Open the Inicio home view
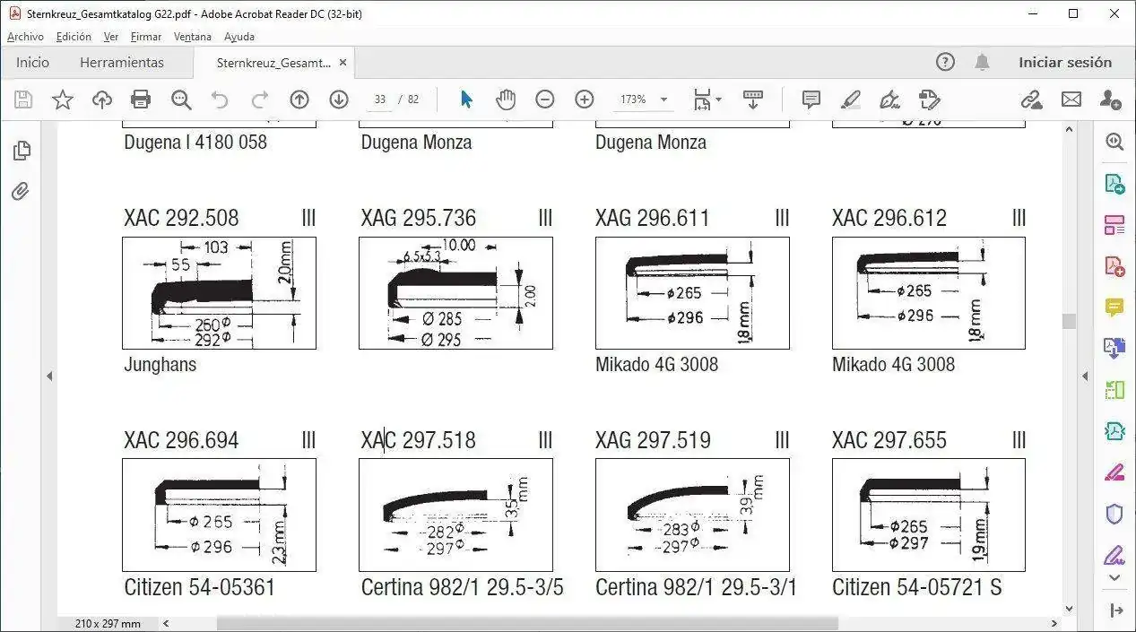Viewport: 1136px width, 632px height. tap(33, 63)
